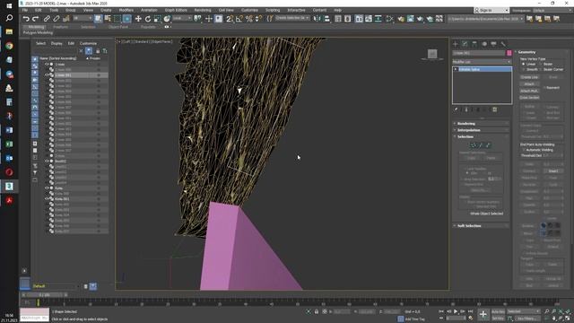Open the Graph Editors menu
574x323 pixels.
176,10
